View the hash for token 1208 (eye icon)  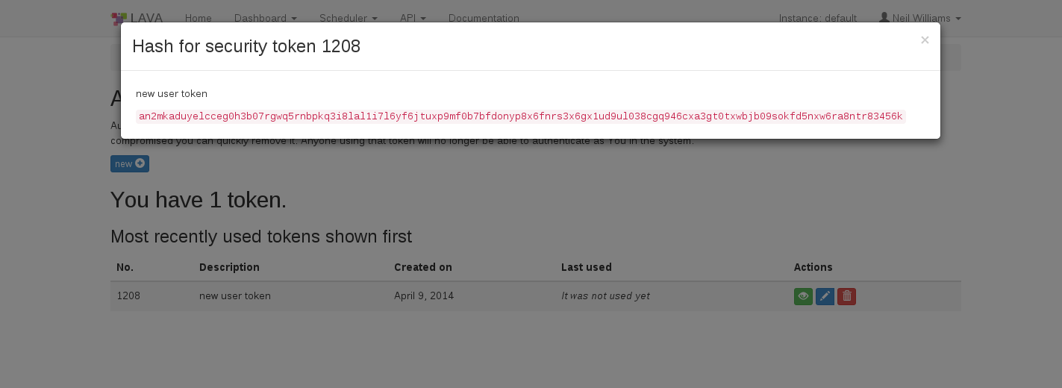click(x=803, y=296)
